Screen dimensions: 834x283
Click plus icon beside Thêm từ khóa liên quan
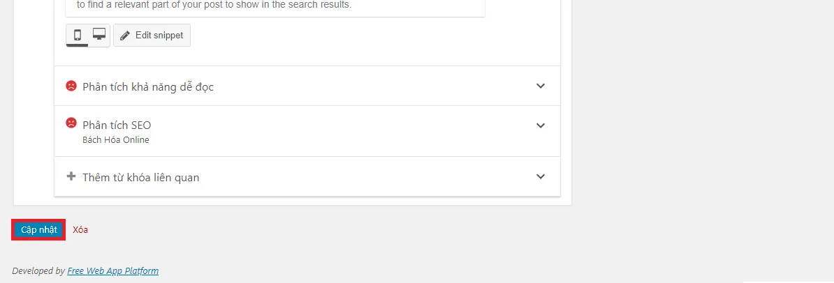click(71, 176)
